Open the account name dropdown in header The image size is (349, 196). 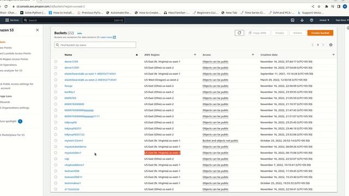coord(342,20)
